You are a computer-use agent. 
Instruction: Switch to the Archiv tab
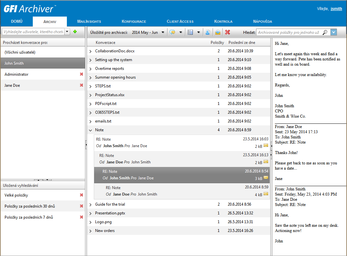click(50, 22)
